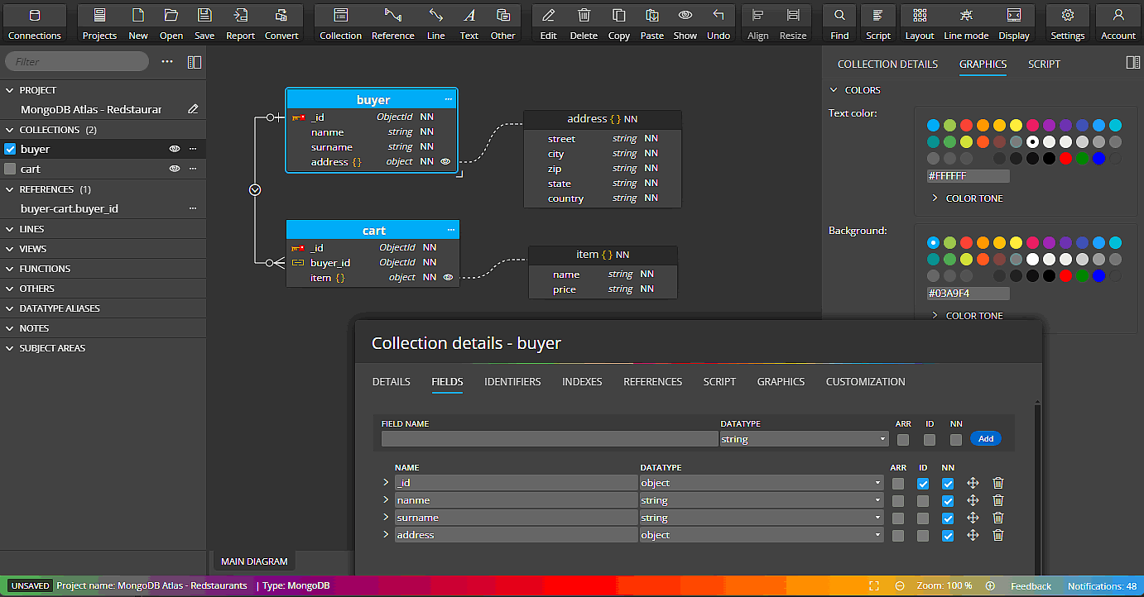Select the MAIN DIAGRAM tab
The image size is (1144, 597).
[x=254, y=561]
